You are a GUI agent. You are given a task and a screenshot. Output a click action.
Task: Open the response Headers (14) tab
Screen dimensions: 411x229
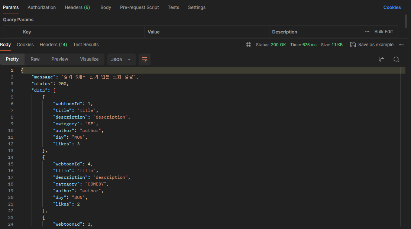(53, 45)
